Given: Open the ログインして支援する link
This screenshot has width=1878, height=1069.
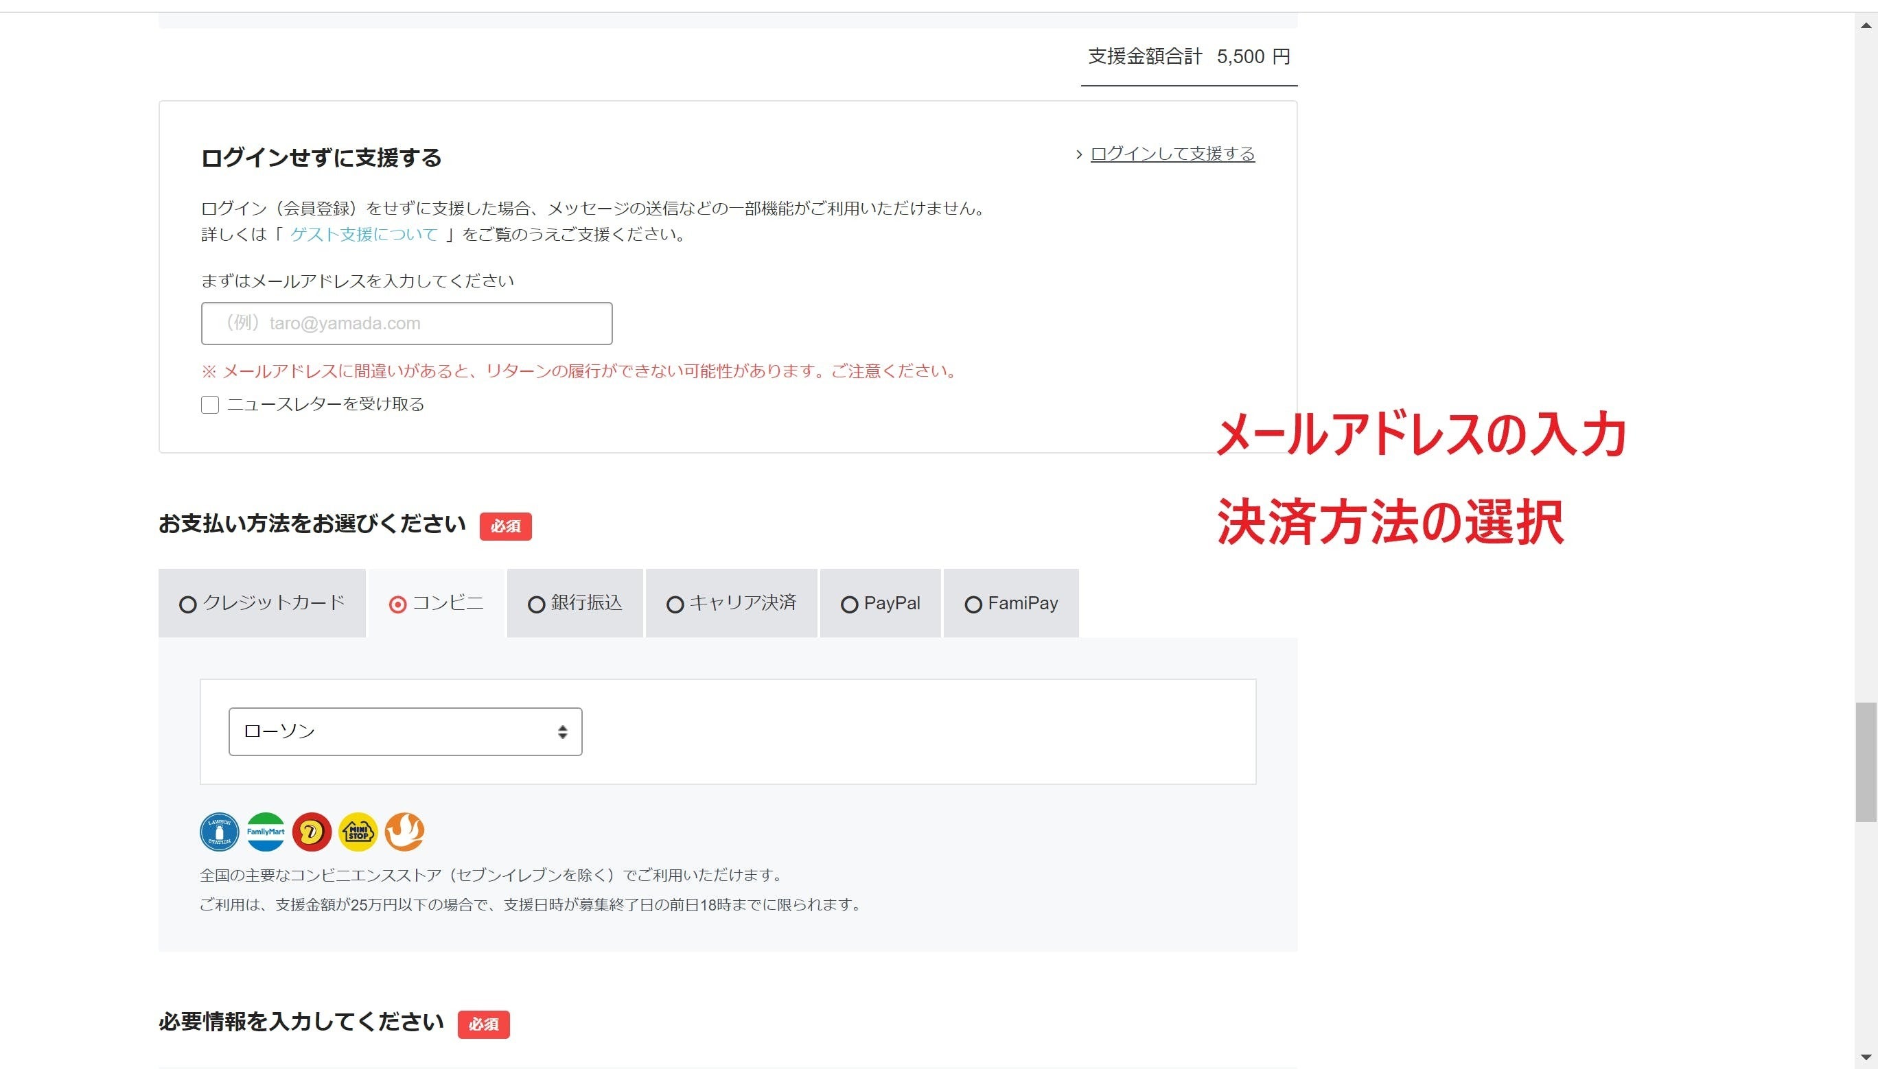Looking at the screenshot, I should tap(1172, 154).
